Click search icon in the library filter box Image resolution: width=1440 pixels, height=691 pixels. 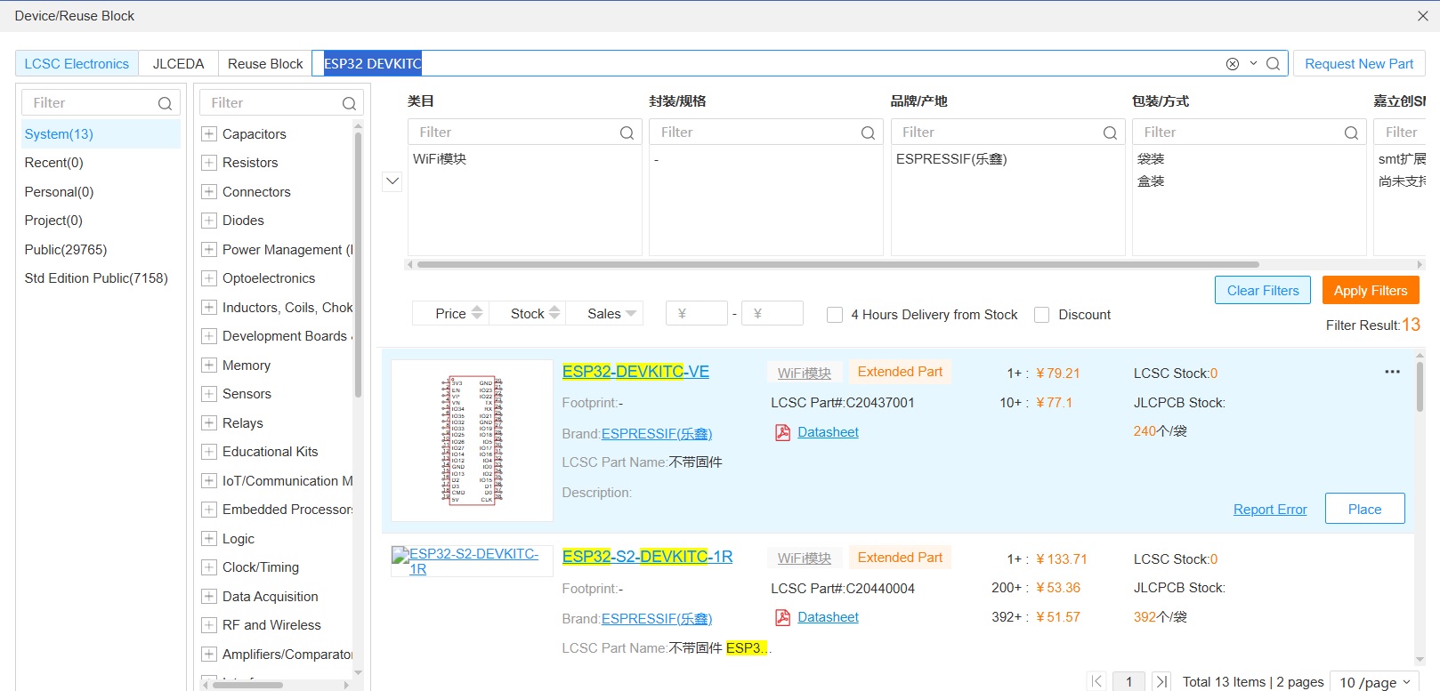165,103
